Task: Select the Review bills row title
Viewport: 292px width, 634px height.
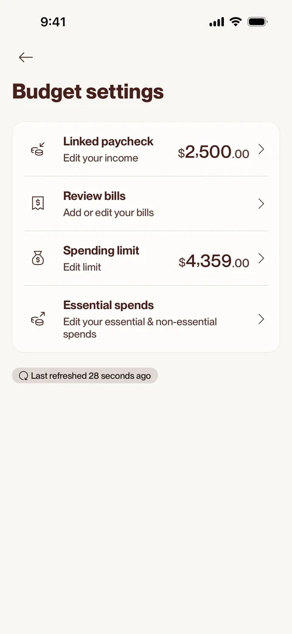Action: coord(94,196)
